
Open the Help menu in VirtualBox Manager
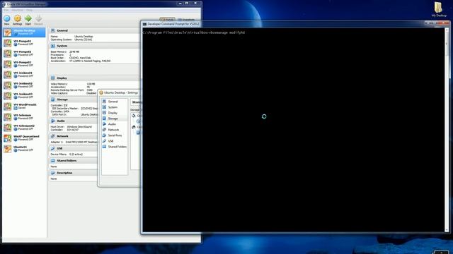point(29,10)
